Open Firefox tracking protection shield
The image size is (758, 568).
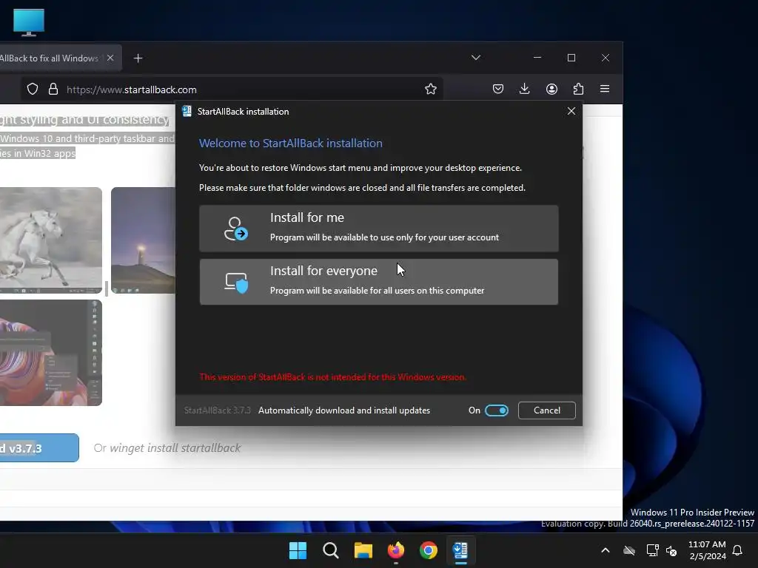(x=33, y=89)
